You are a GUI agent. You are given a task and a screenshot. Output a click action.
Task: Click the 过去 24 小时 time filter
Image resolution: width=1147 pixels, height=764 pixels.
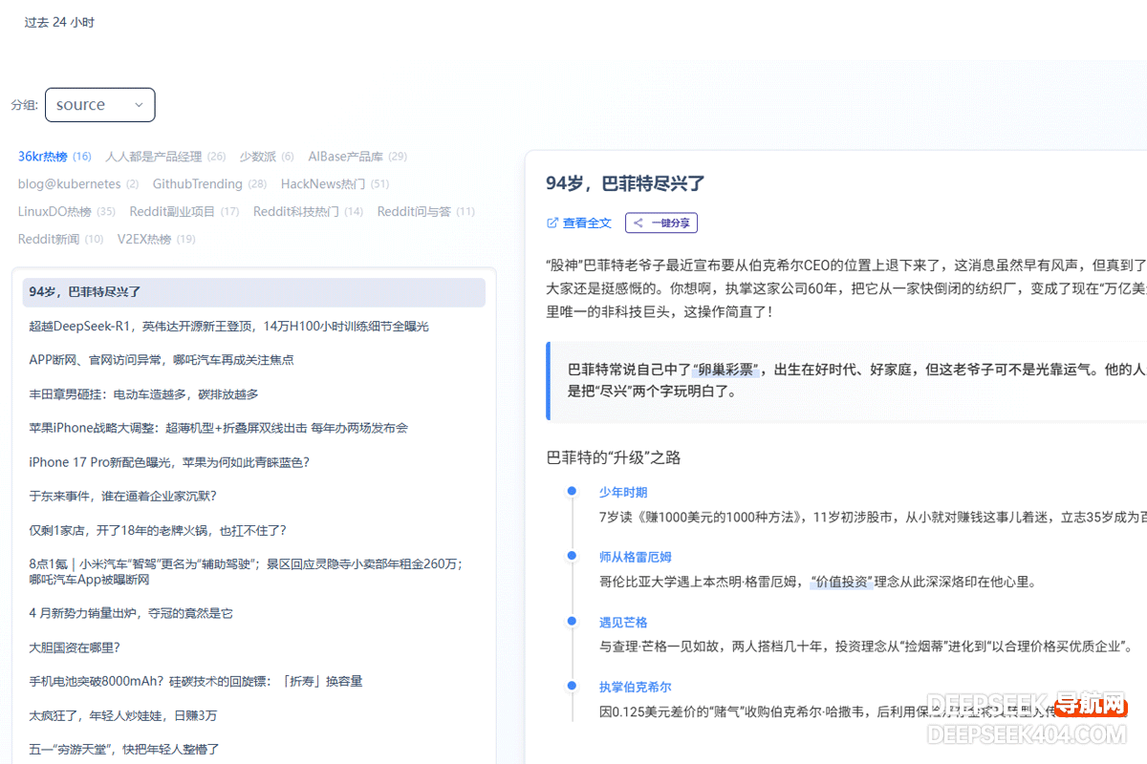tap(59, 22)
